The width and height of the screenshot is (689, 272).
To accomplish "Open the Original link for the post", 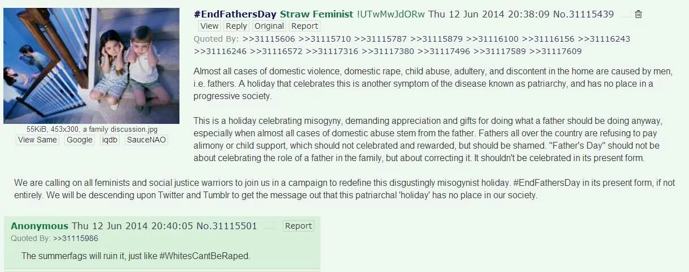I will click(x=269, y=26).
